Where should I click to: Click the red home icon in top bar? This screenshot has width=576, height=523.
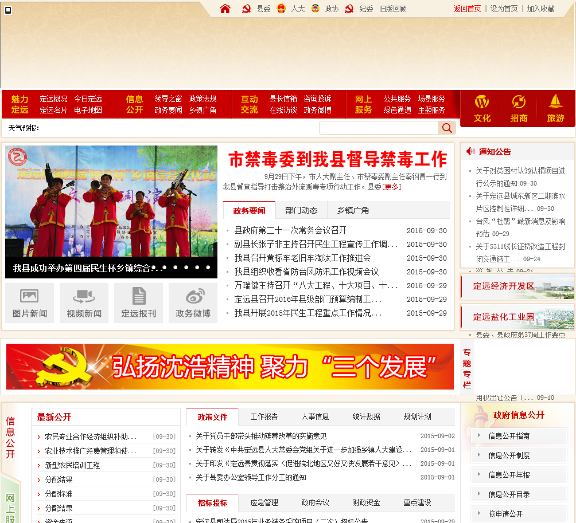[x=225, y=9]
